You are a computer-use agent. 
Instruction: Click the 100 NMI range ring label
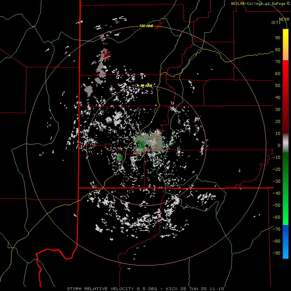[x=146, y=26]
